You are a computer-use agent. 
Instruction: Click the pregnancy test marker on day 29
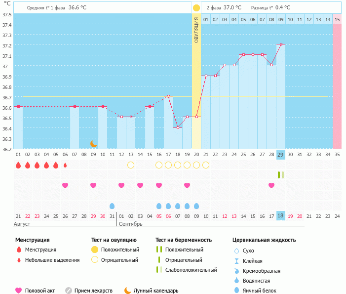pyautogui.click(x=280, y=175)
